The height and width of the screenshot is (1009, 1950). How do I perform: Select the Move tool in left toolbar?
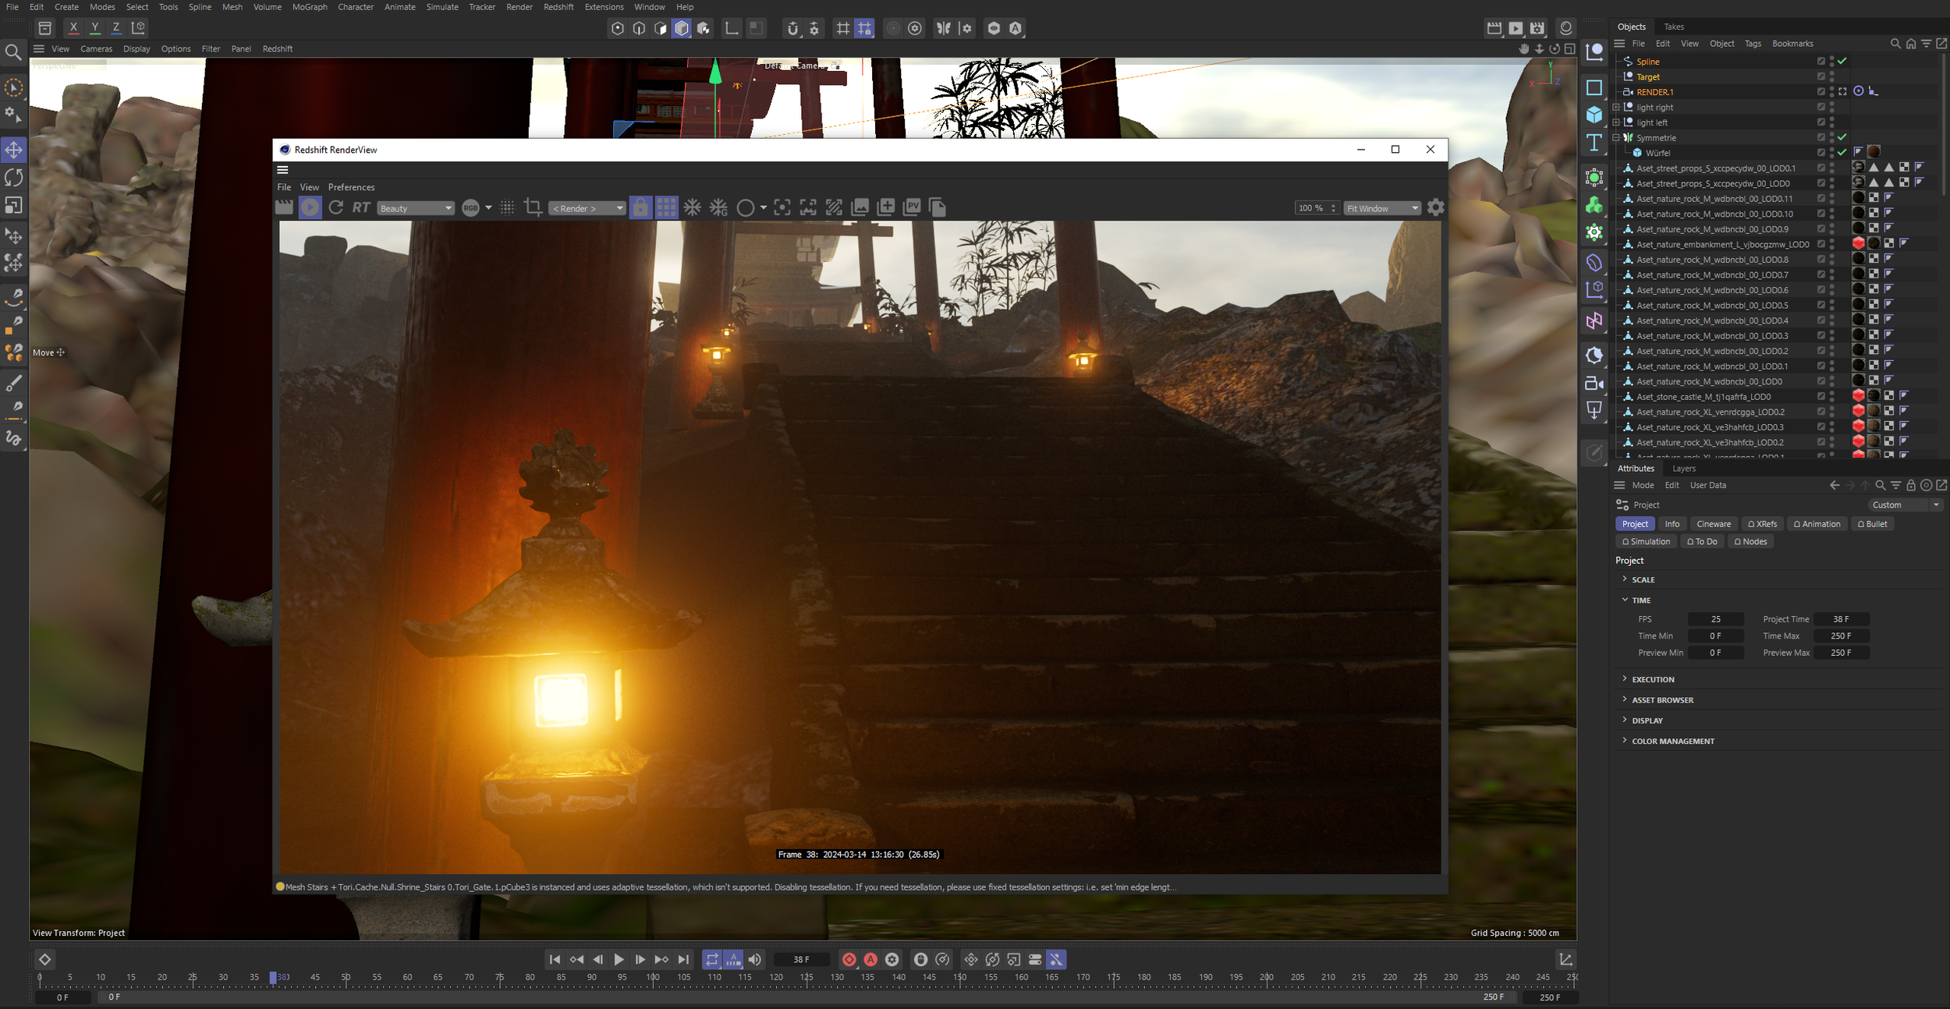pos(13,150)
